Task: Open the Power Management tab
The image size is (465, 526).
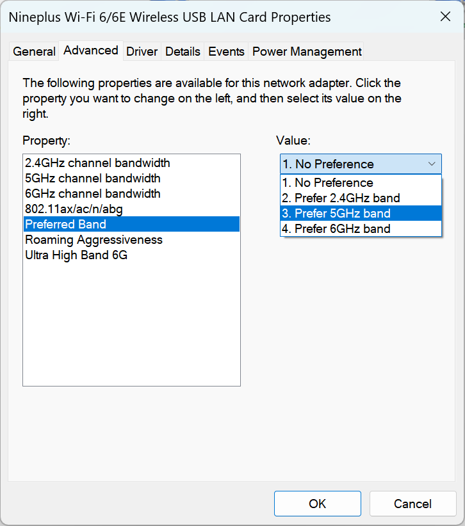Action: pos(307,52)
